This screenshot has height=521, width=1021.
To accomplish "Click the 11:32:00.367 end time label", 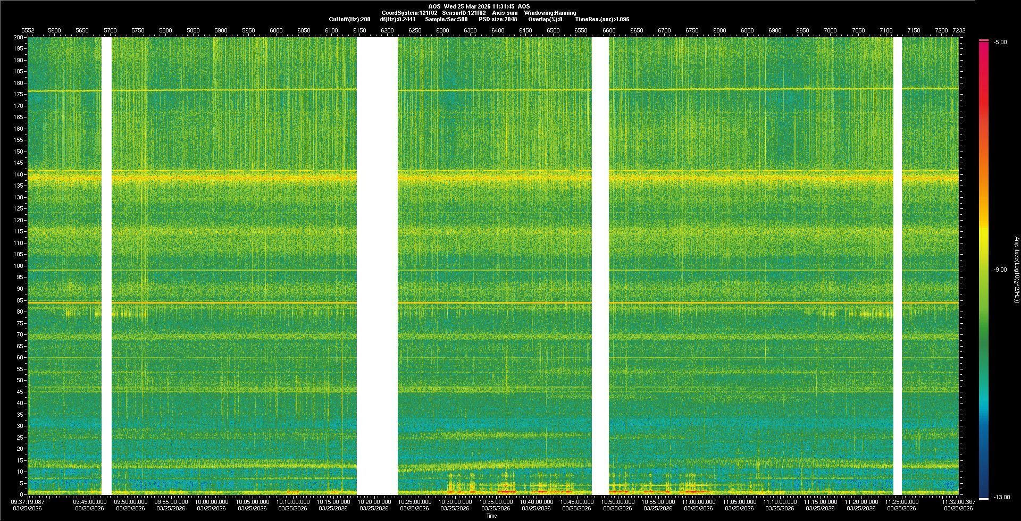I will tap(958, 501).
